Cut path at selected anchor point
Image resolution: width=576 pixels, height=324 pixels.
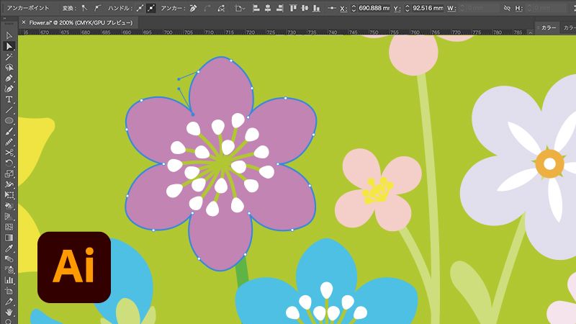tap(221, 8)
